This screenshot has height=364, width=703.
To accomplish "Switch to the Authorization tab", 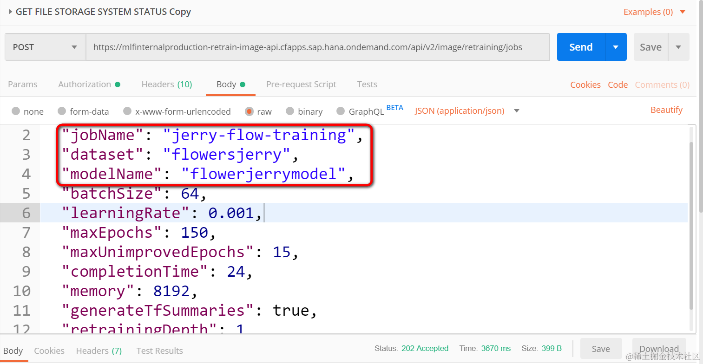I will [x=89, y=84].
